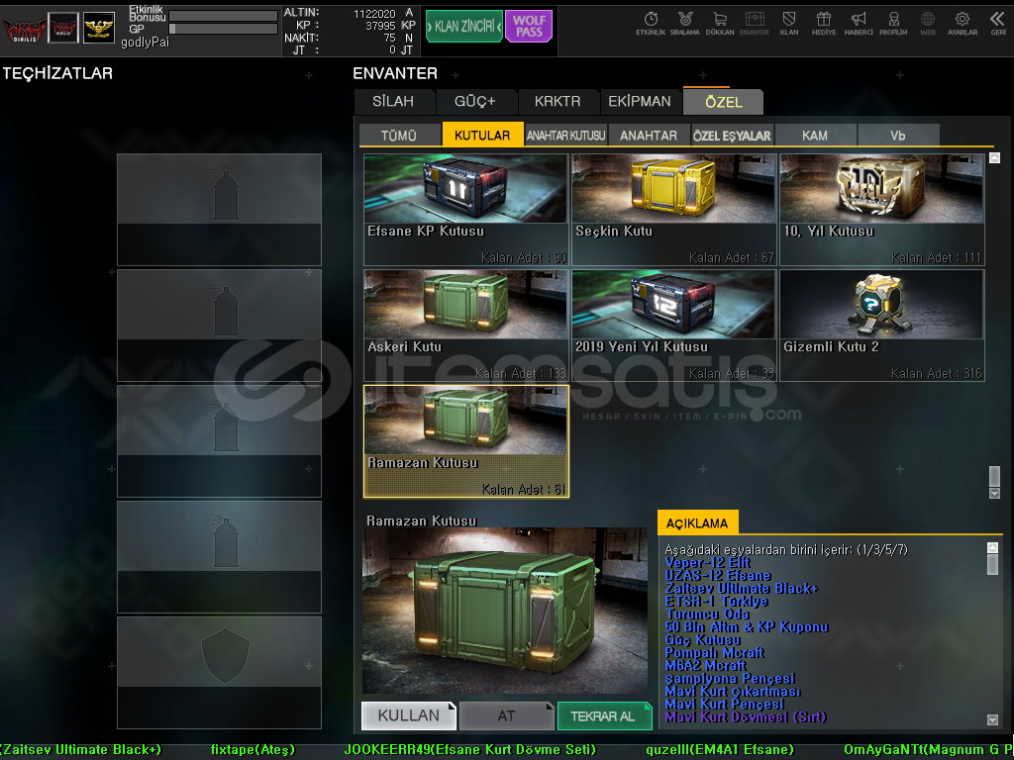
Task: Select the TÜMÜ sub-tab
Action: pos(399,135)
